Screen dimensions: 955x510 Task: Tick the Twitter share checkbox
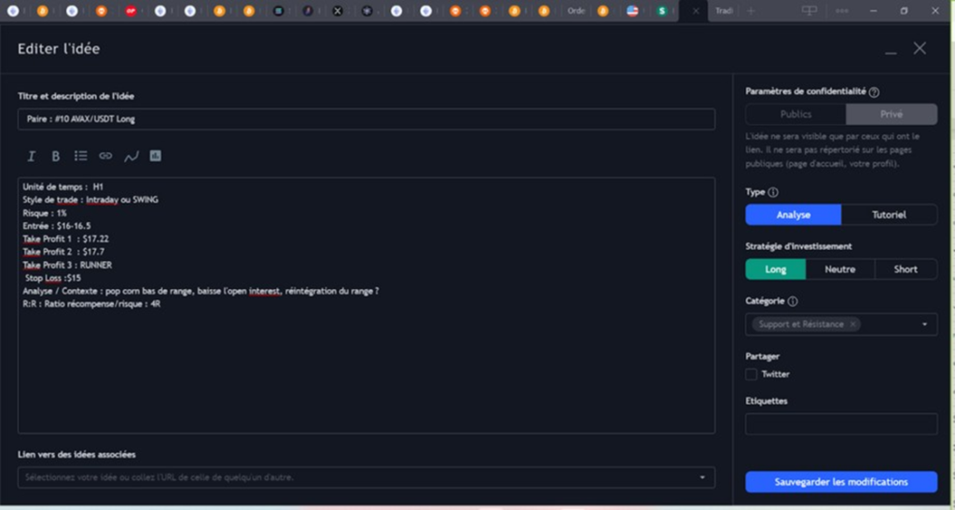click(751, 375)
